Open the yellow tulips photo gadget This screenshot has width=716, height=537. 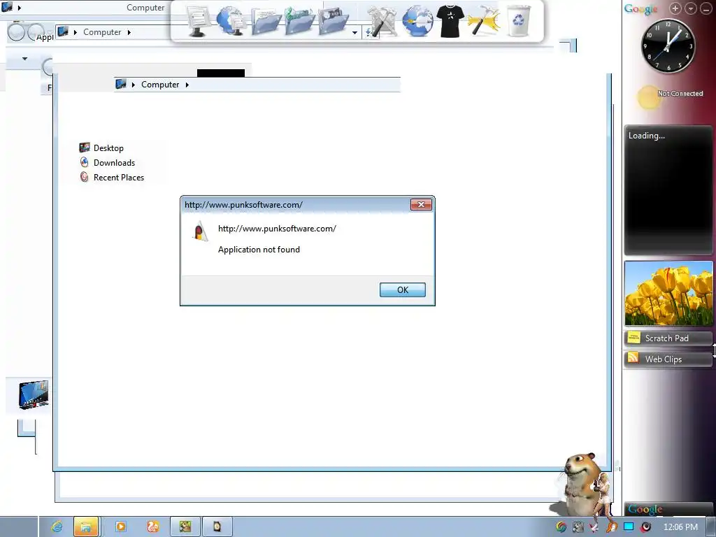668,293
